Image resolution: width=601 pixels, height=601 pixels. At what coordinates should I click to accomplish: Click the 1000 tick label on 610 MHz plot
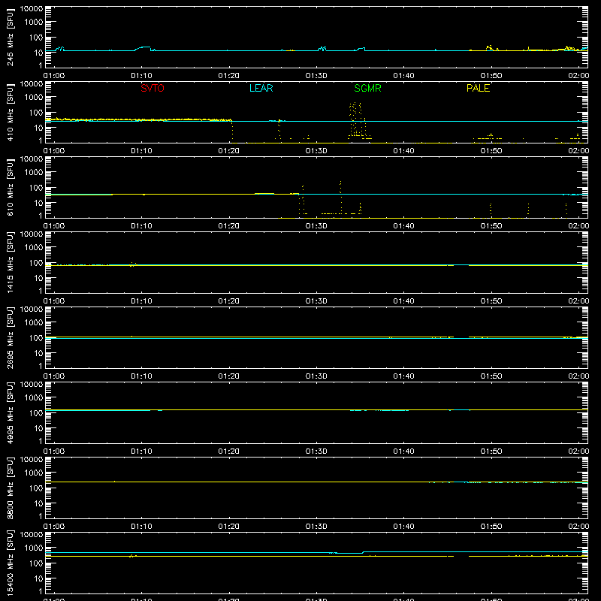(34, 173)
